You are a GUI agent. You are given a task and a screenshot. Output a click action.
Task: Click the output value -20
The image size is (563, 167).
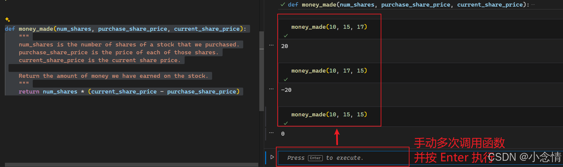point(286,90)
